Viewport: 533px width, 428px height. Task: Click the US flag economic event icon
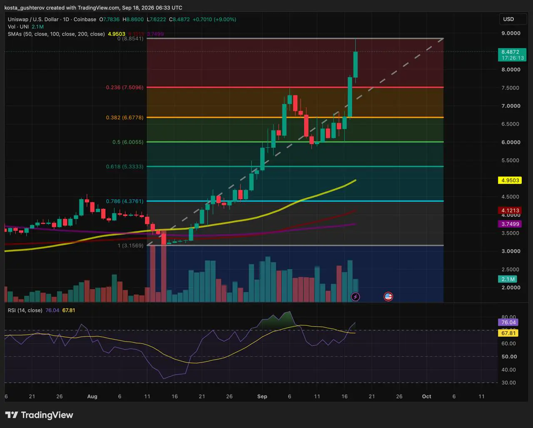[x=388, y=297]
